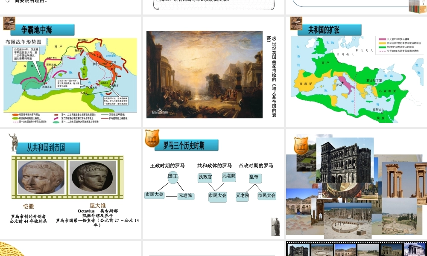Click pink legend swatch 公元前270年罗马疆域
This screenshot has width=427, height=256.
coord(382,39)
